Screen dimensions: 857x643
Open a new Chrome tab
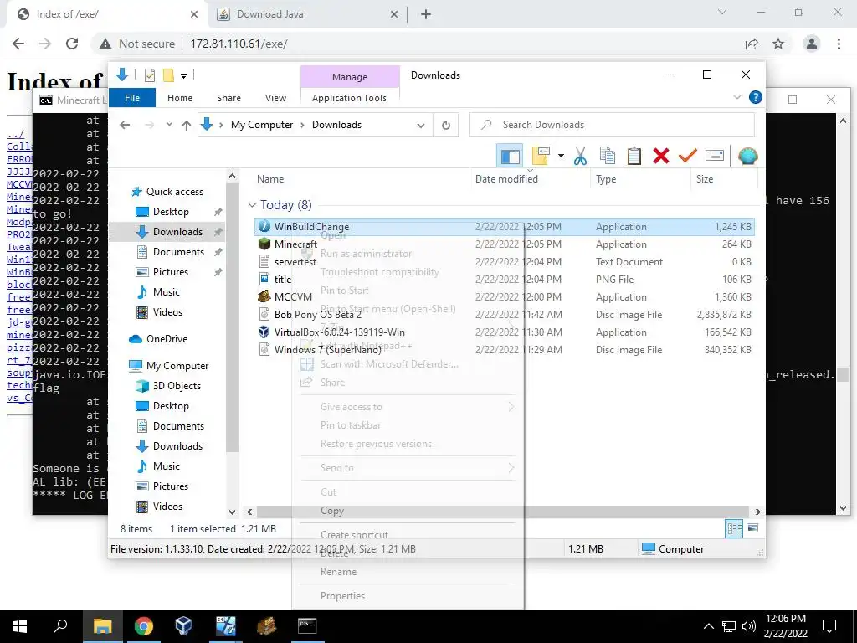426,14
